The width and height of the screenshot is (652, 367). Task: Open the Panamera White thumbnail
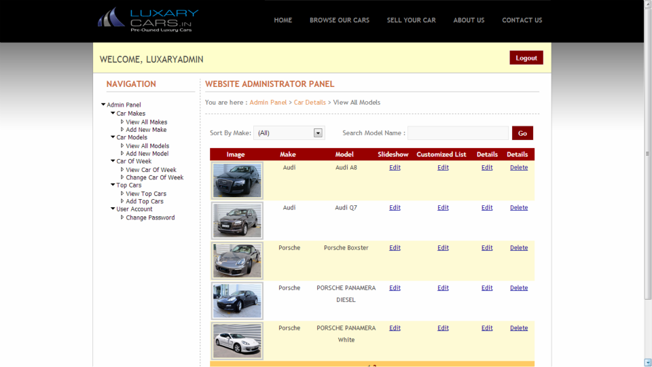click(237, 340)
